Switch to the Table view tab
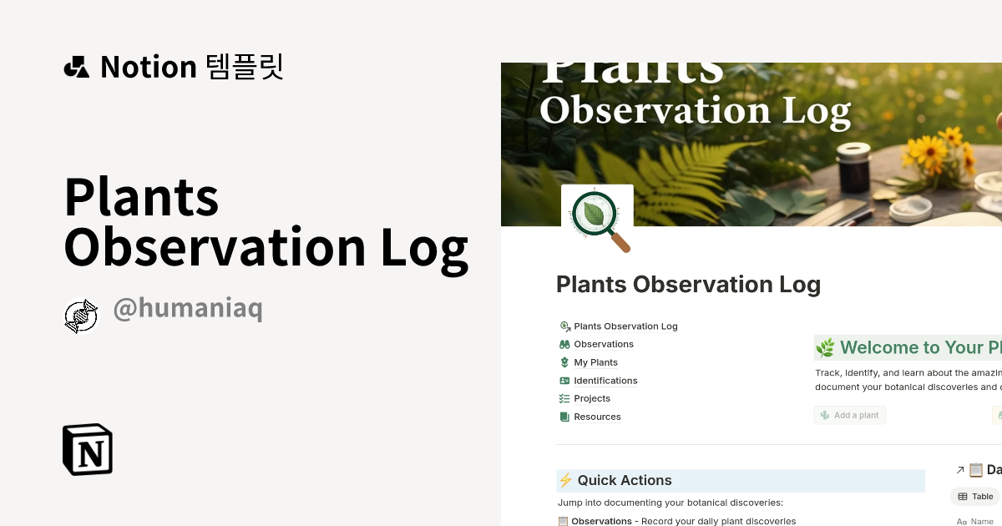 pyautogui.click(x=977, y=496)
